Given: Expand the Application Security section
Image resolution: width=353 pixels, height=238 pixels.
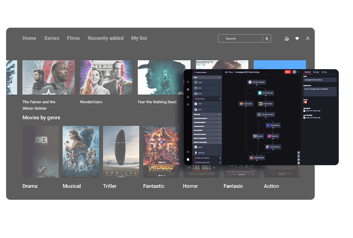Looking at the screenshot, I should point(207,118).
